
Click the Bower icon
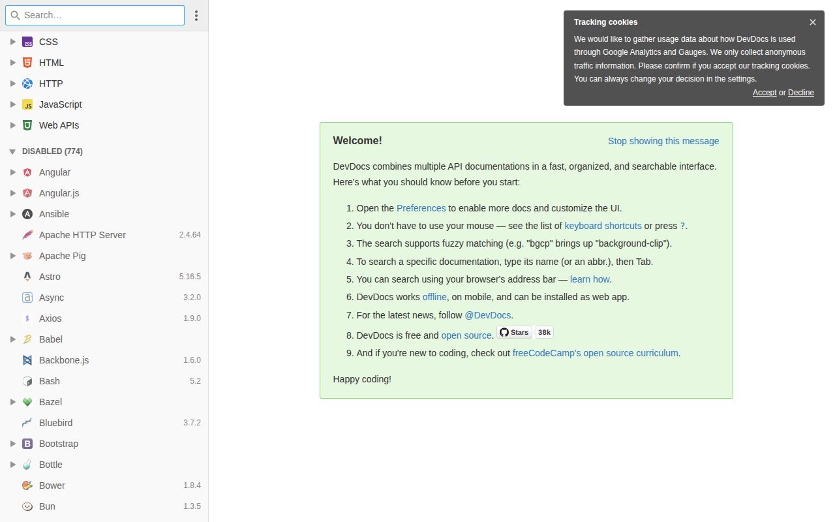27,485
